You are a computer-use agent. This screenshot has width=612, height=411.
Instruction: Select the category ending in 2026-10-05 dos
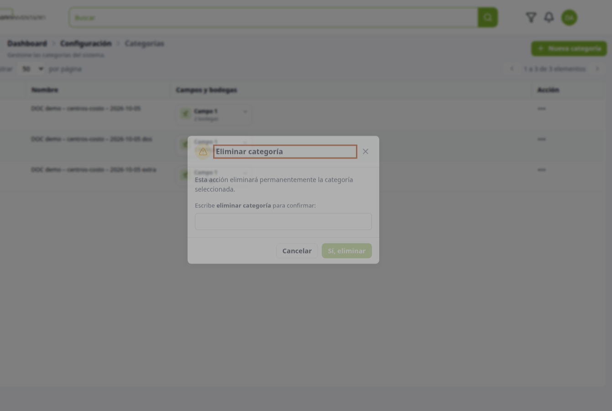[x=92, y=139]
